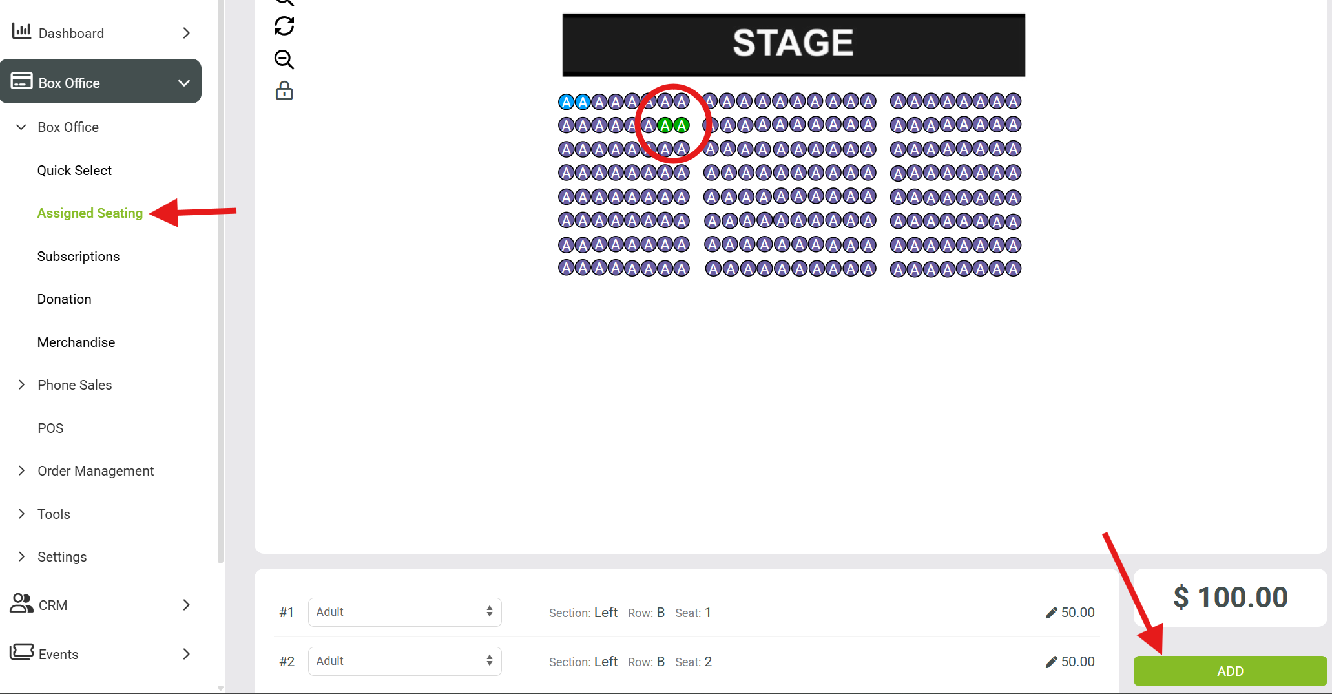Image resolution: width=1332 pixels, height=694 pixels.
Task: Click the Box Office card icon
Action: [x=21, y=81]
